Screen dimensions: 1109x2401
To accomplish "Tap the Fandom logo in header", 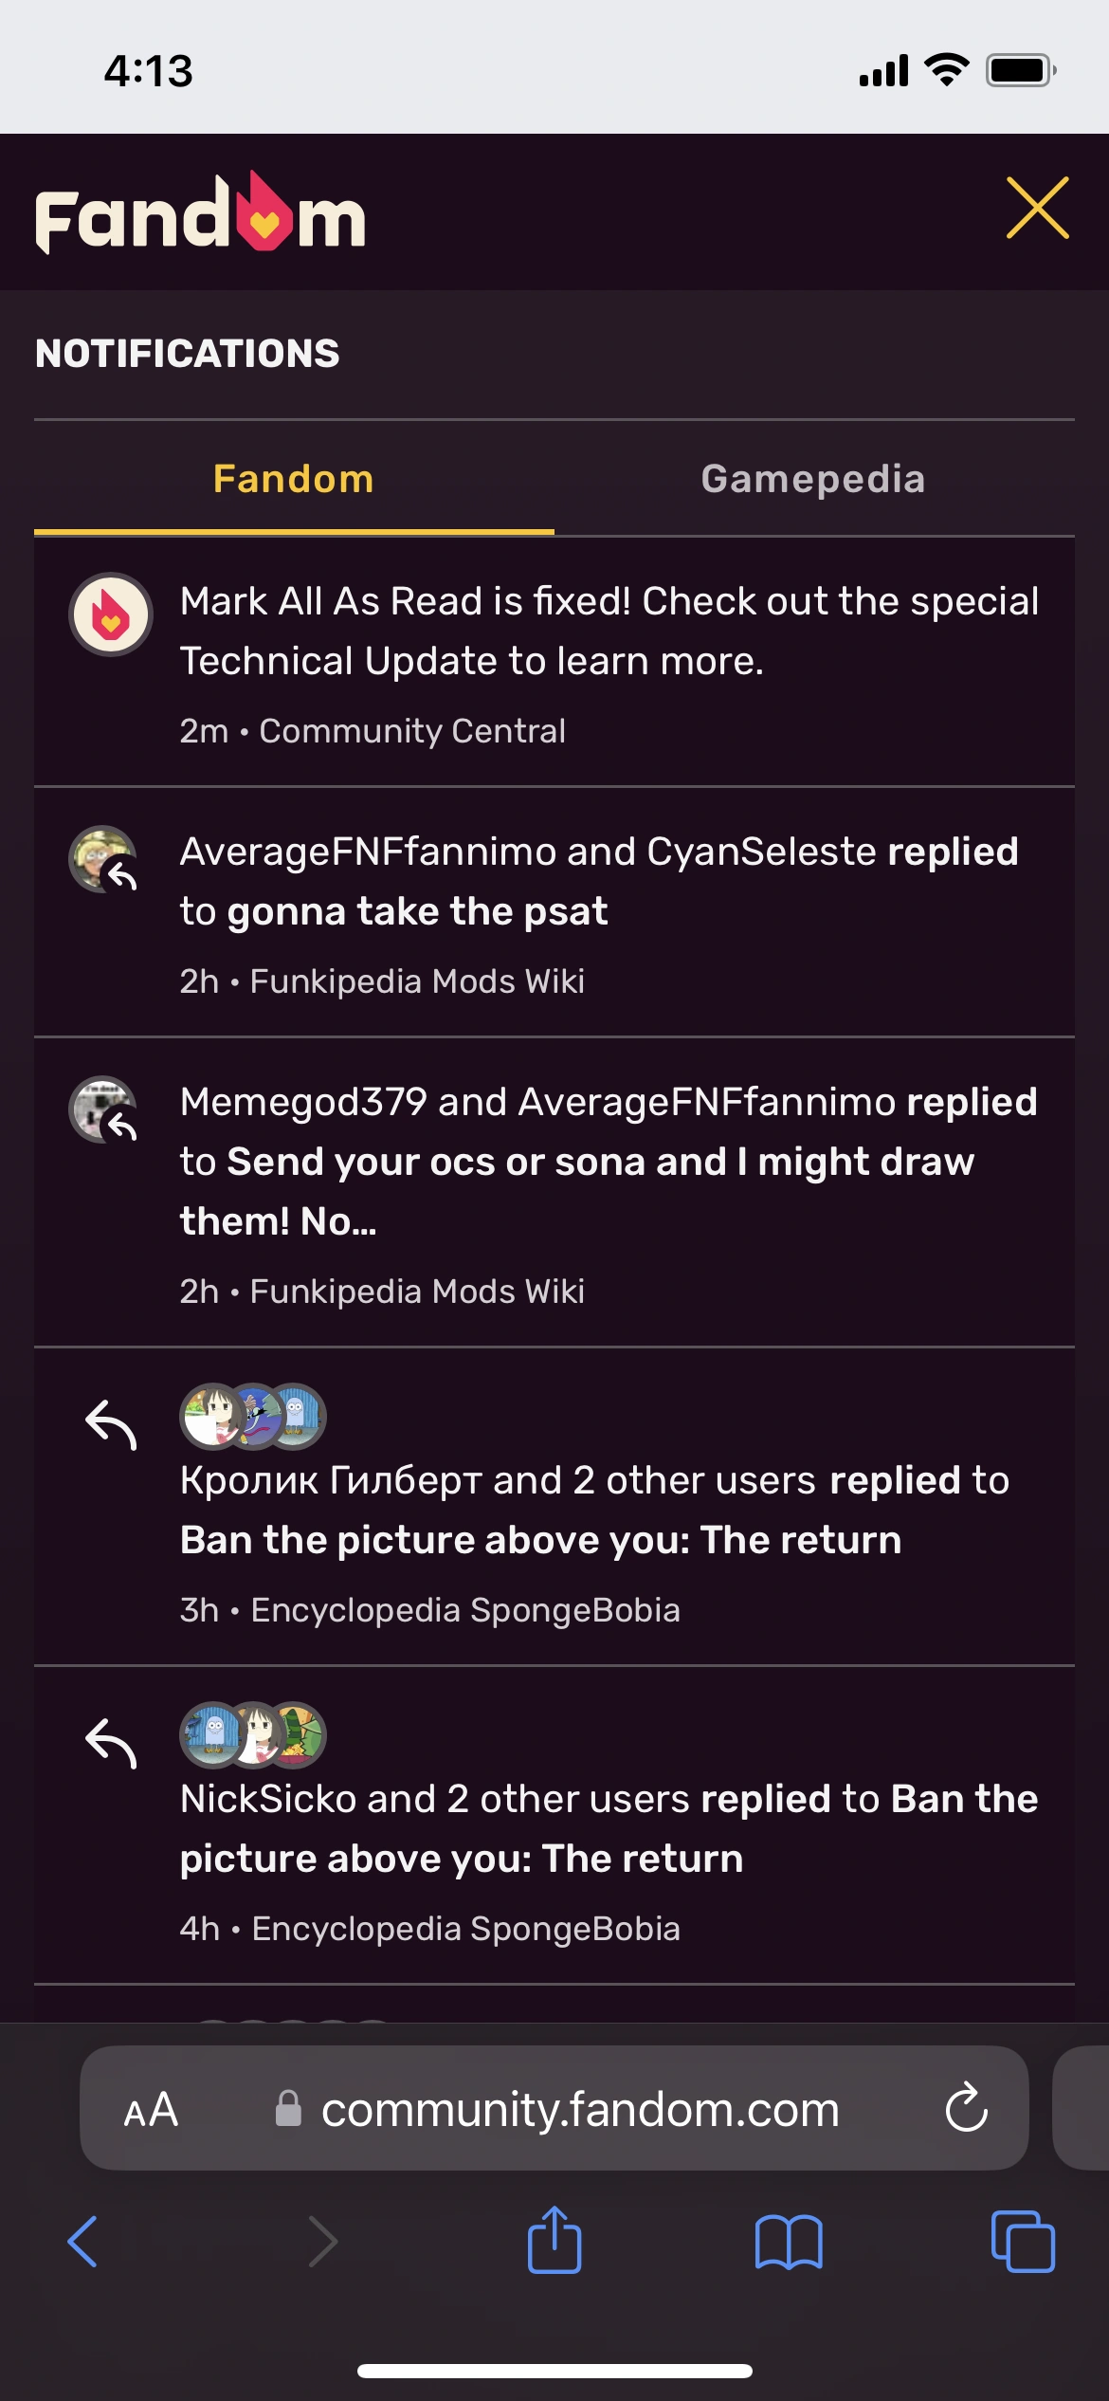I will [200, 213].
